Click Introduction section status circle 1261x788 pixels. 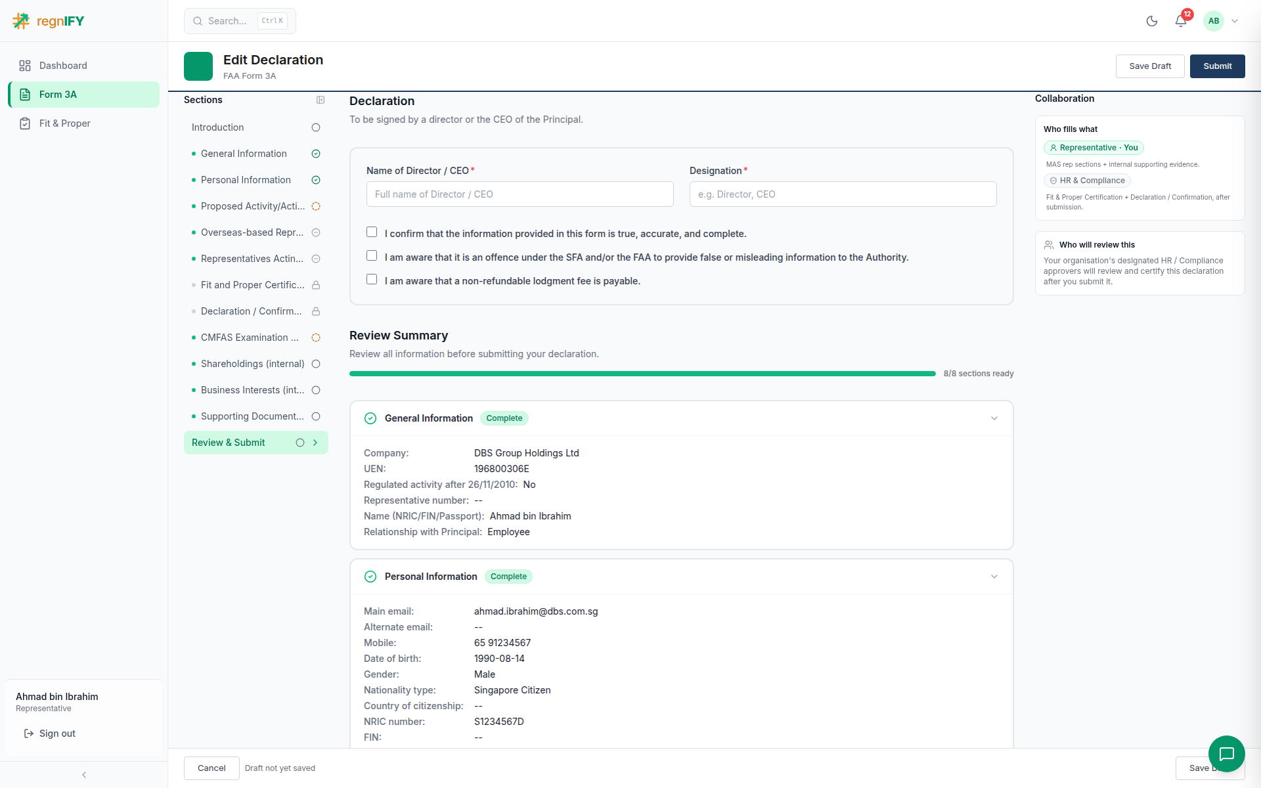click(x=316, y=127)
